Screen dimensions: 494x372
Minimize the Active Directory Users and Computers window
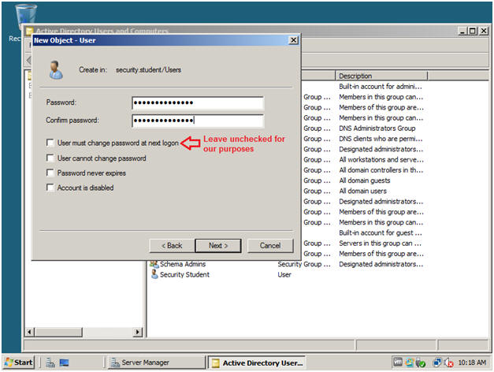point(462,31)
